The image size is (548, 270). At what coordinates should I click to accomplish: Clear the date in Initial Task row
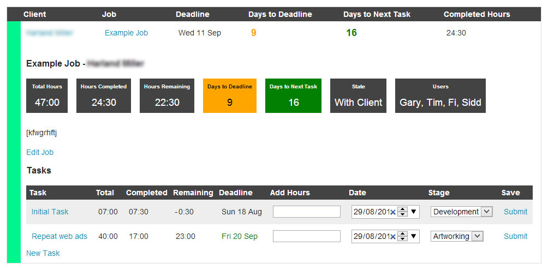point(393,212)
